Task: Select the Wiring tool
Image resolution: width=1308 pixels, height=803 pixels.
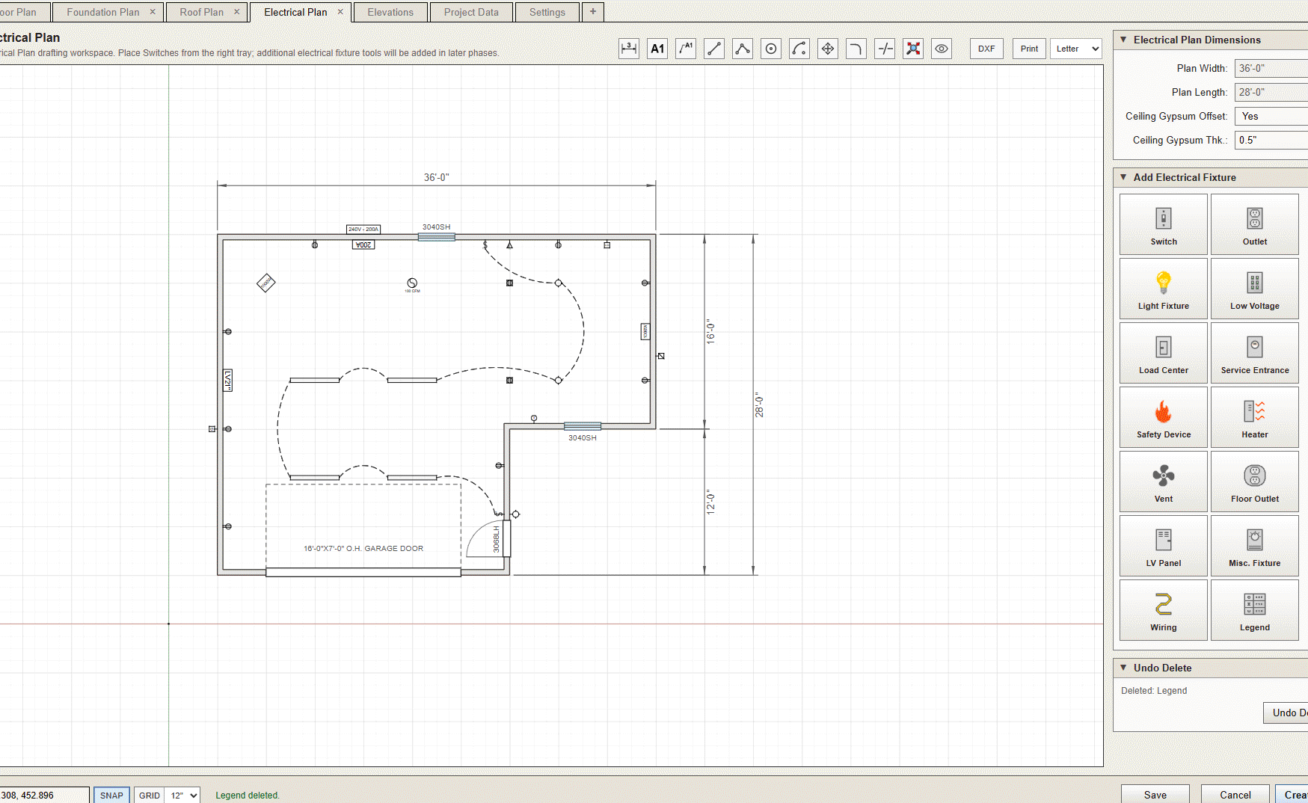Action: point(1164,610)
